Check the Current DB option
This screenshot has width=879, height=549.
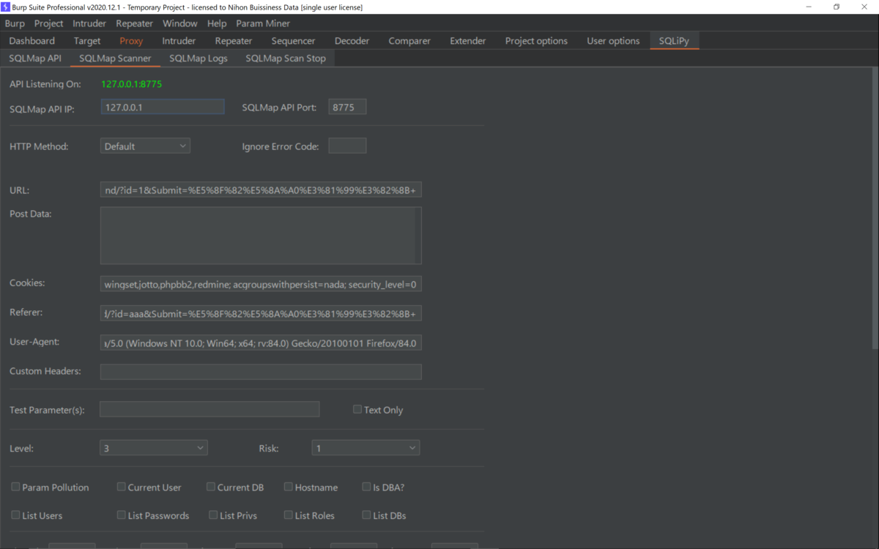[211, 487]
